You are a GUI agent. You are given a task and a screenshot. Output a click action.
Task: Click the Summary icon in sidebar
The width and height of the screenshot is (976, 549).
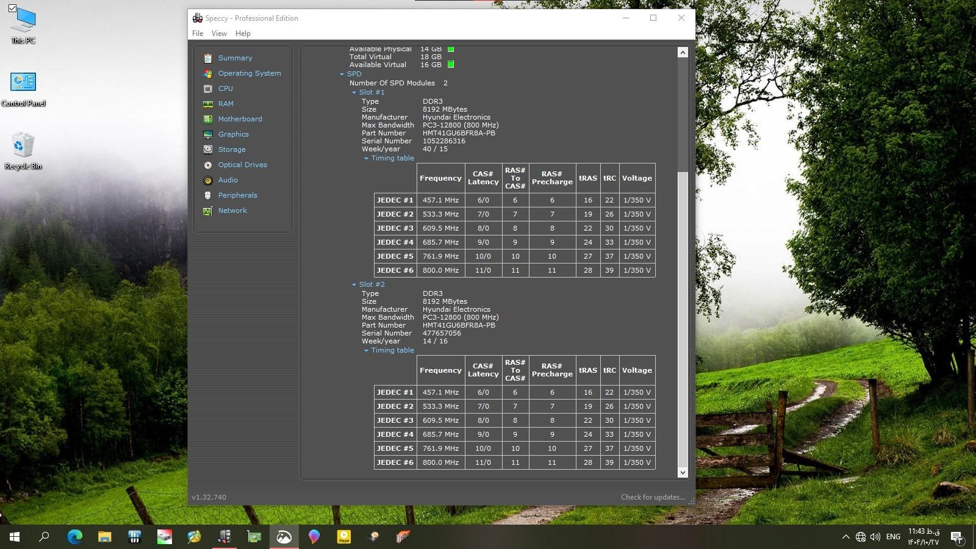[208, 58]
